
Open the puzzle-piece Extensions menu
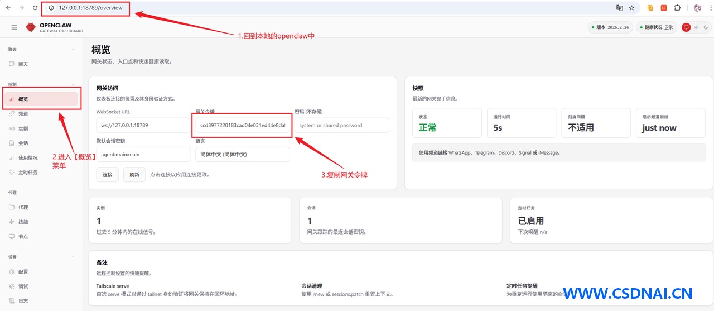point(677,8)
